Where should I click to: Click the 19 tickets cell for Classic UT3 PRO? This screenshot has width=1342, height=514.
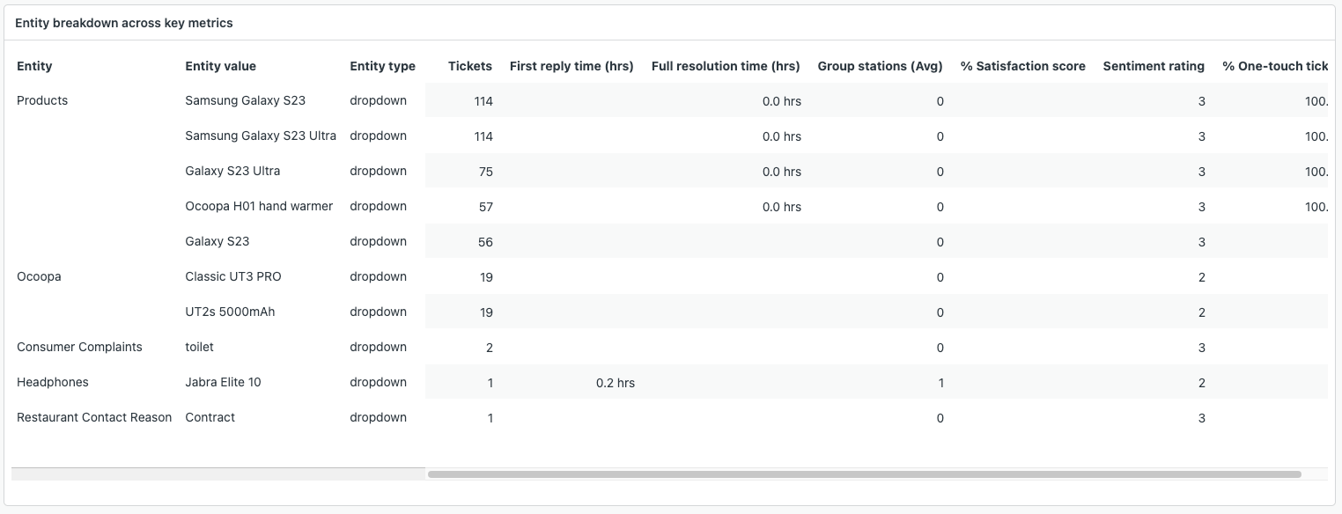click(485, 277)
